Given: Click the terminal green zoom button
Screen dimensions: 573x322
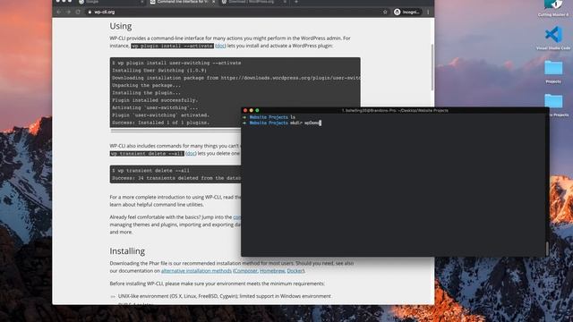Looking at the screenshot, I should pyautogui.click(x=257, y=110).
